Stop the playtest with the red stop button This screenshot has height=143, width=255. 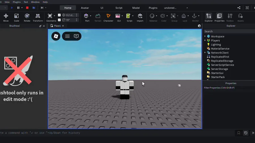(x=27, y=8)
